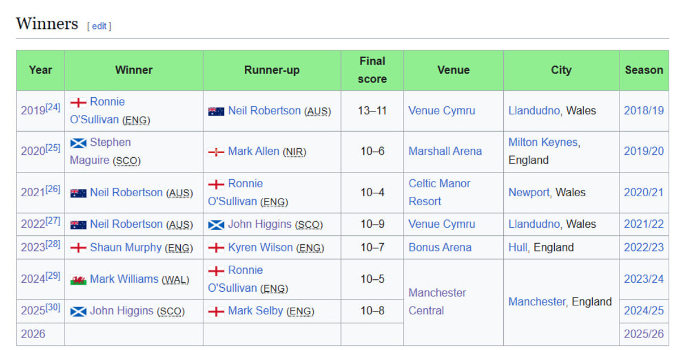This screenshot has width=680, height=350.
Task: Click the Scotland flag next to Stephen Maguire
Action: pos(78,143)
